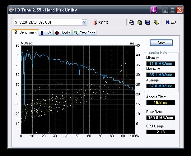
Task: Click the save screenshot floppy disk icon
Action: (x=147, y=22)
